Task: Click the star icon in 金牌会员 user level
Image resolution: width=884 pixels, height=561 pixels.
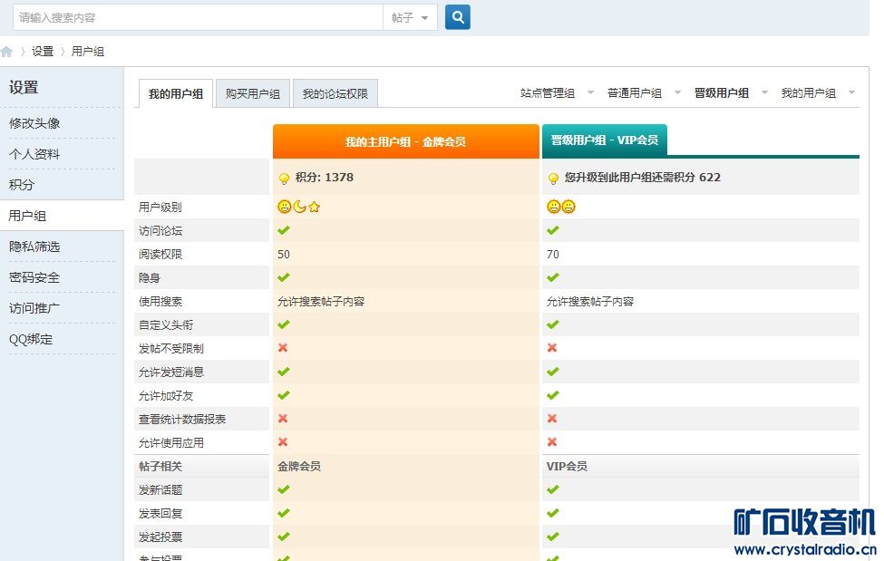Action: click(x=315, y=207)
